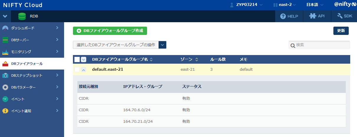Click the ステータス column header

click(x=192, y=87)
